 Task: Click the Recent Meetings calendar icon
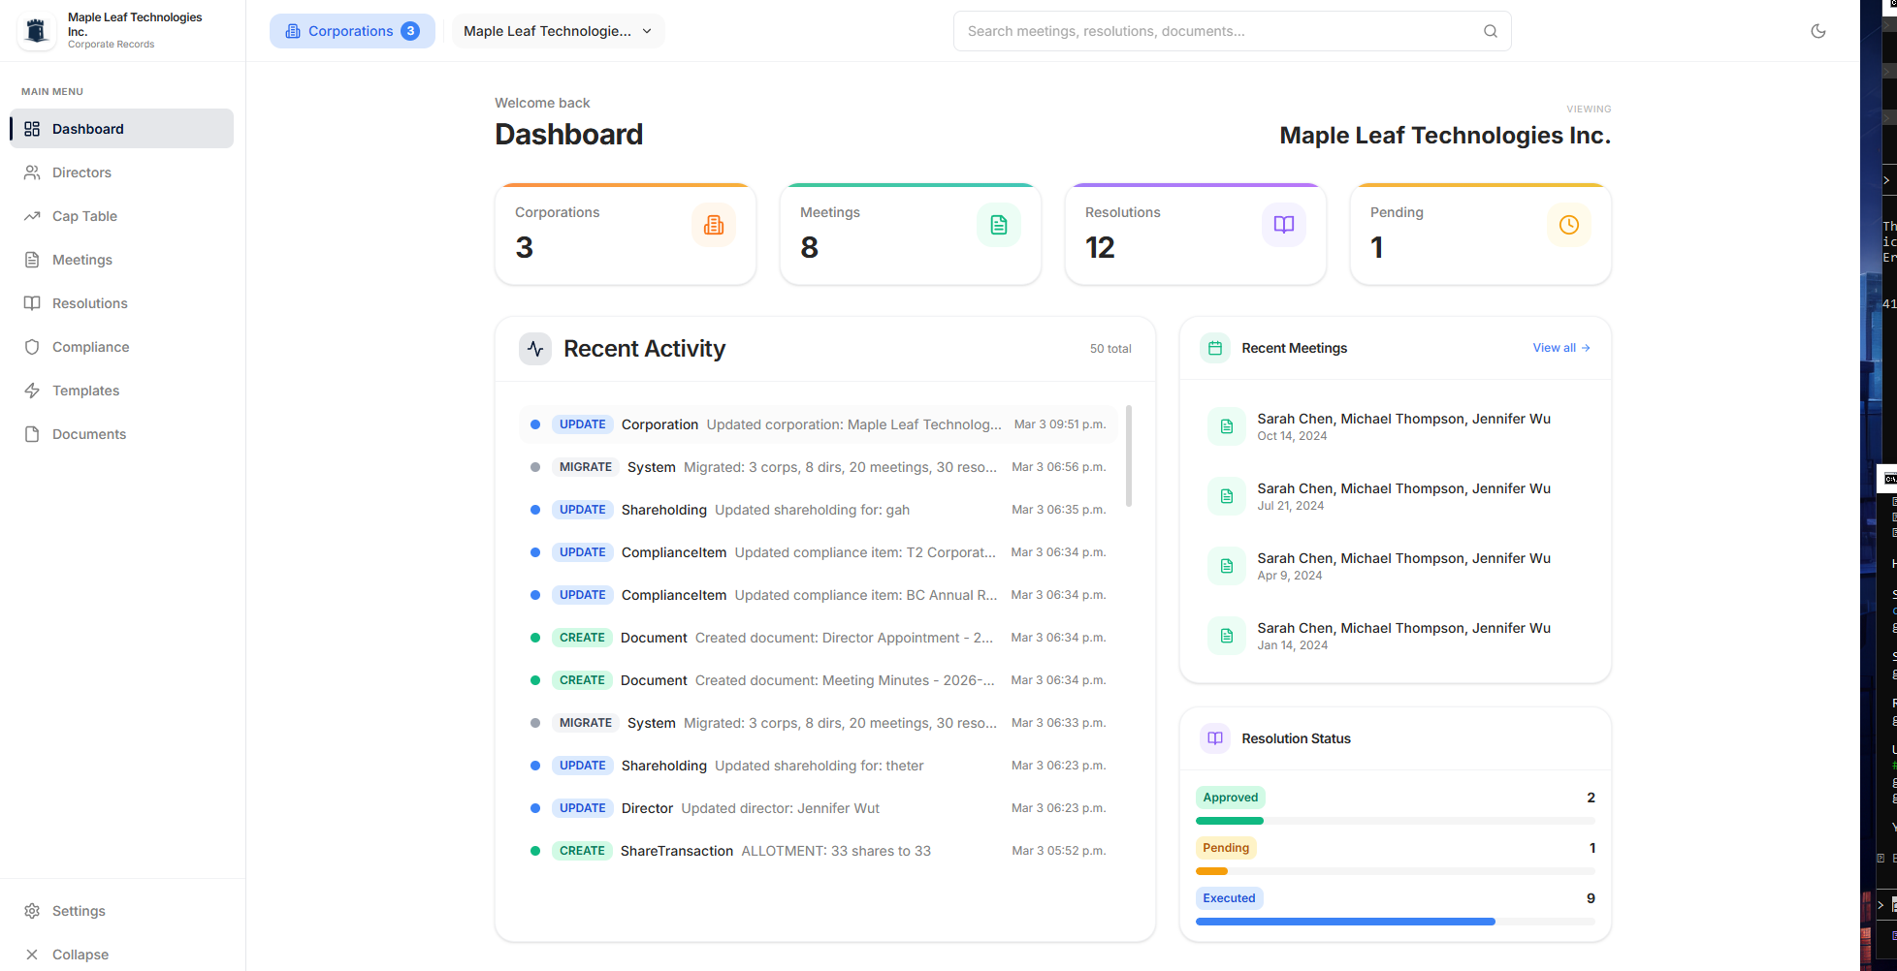pyautogui.click(x=1215, y=348)
